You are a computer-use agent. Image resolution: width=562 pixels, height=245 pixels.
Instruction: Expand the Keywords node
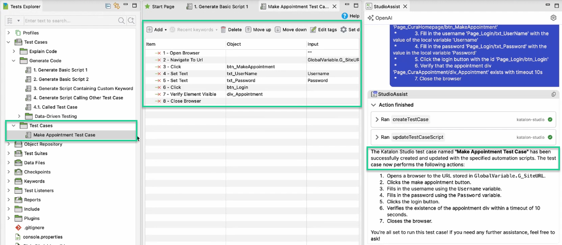(x=9, y=181)
